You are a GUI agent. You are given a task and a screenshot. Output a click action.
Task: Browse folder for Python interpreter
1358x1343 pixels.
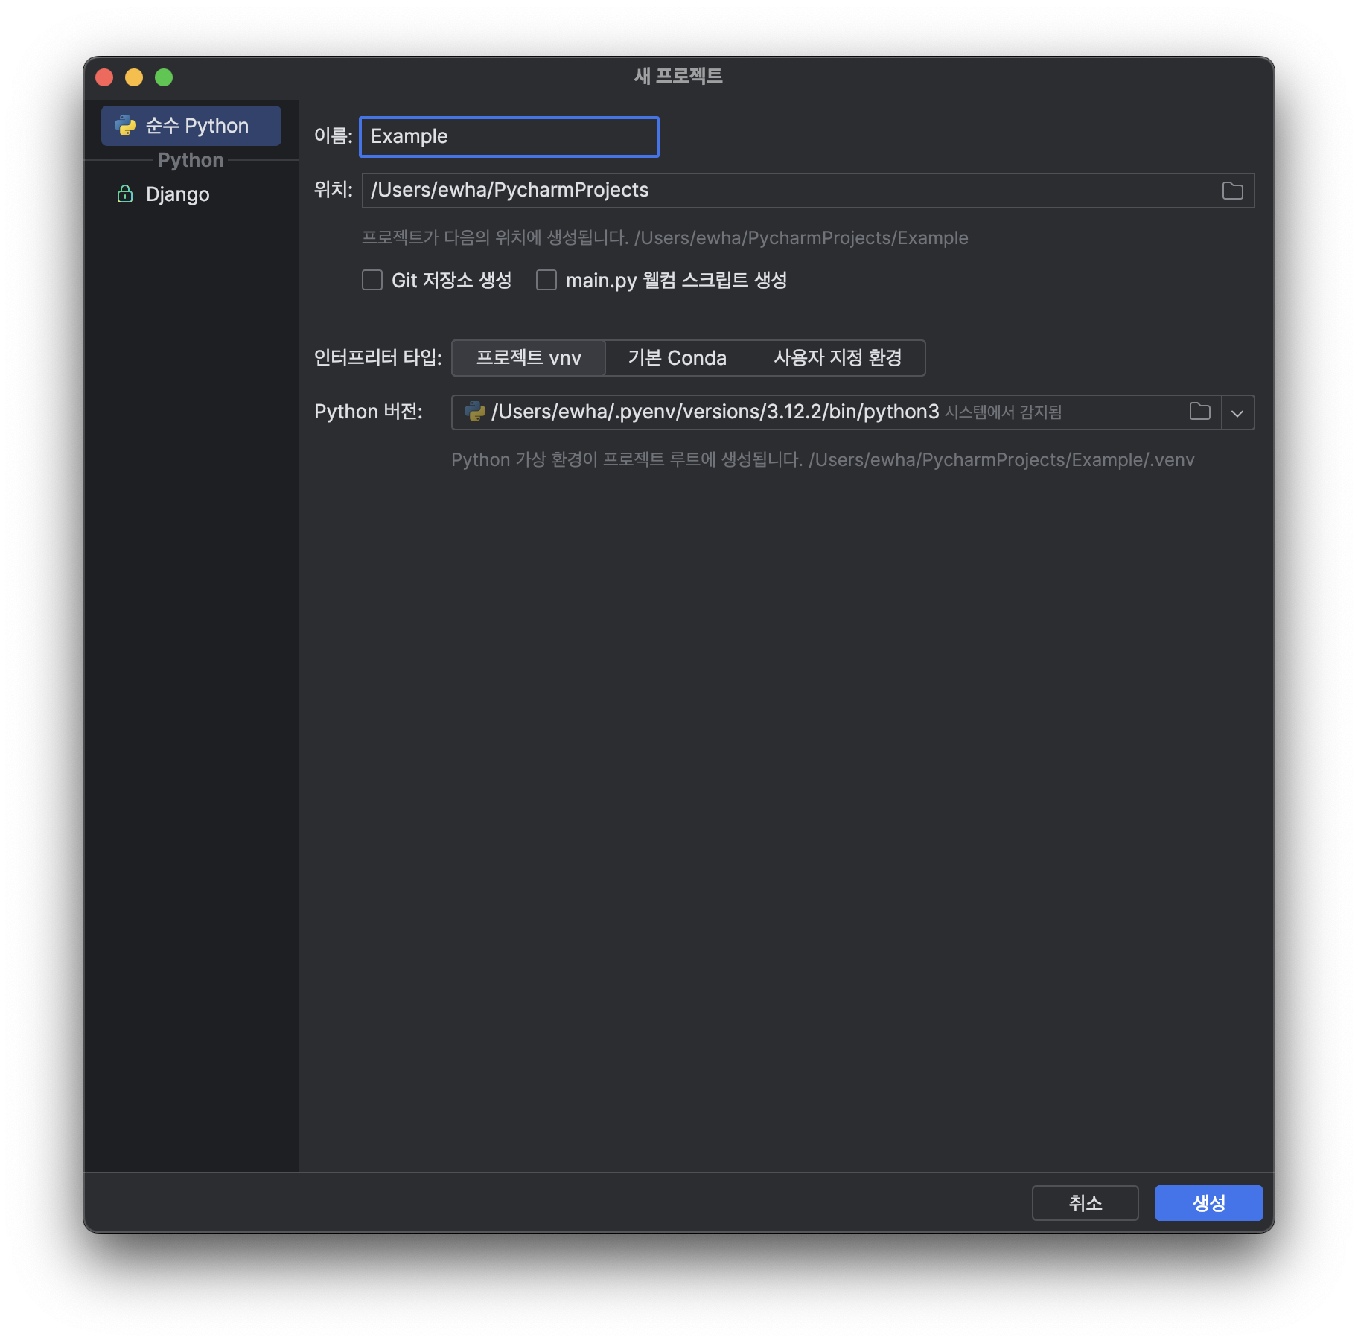[1200, 412]
